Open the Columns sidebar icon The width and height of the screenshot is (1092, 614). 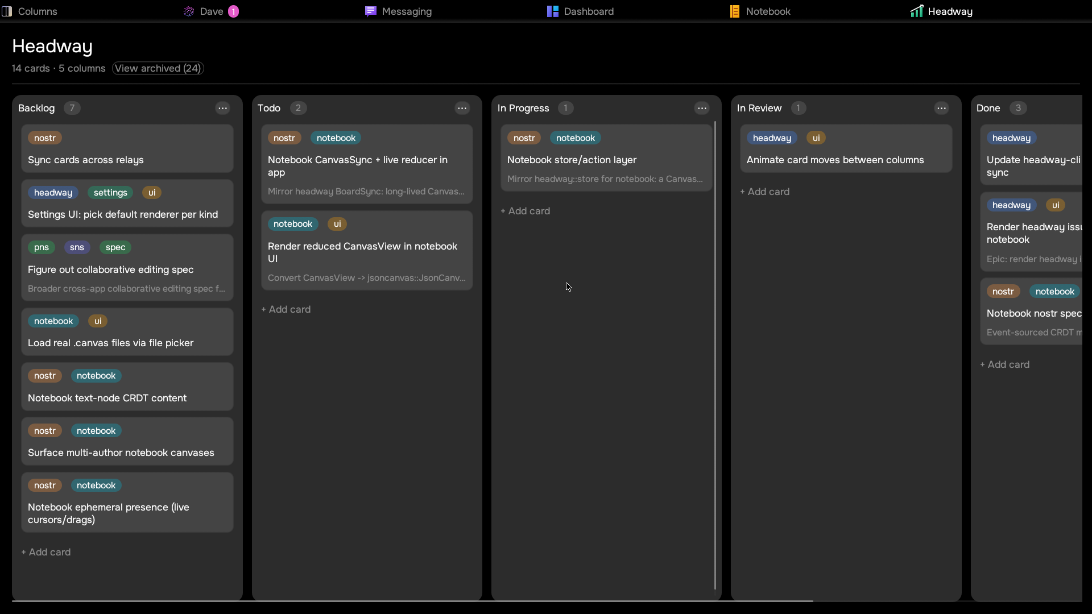tap(7, 11)
